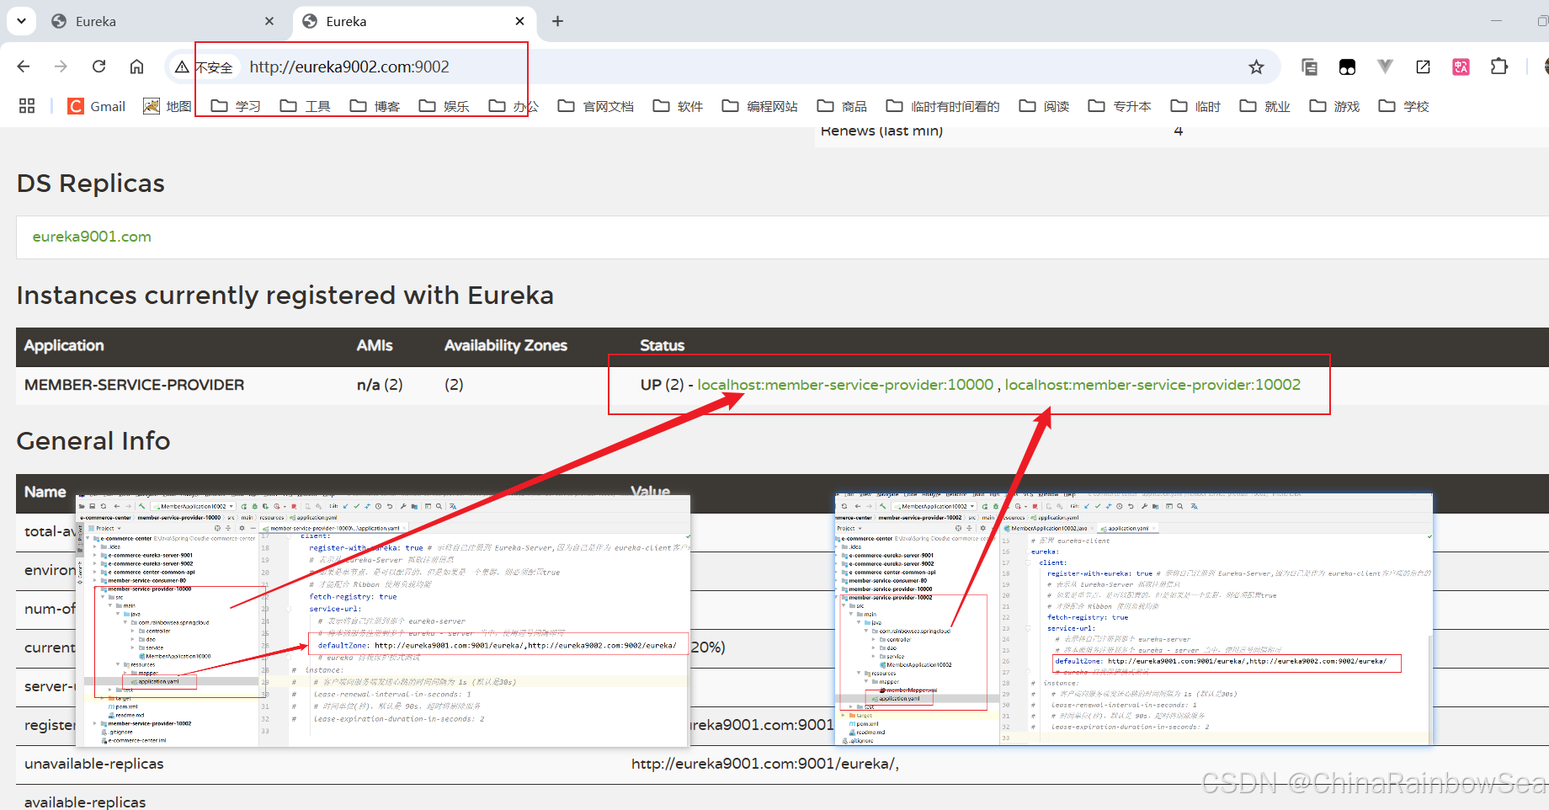The image size is (1549, 810).
Task: Click the browser forward arrow
Action: [61, 67]
